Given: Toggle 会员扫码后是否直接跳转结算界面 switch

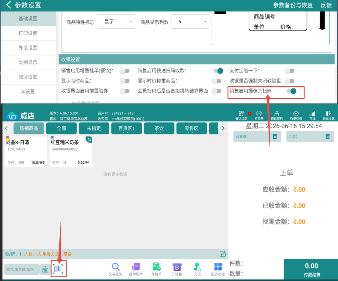Looking at the screenshot, I should point(217,91).
